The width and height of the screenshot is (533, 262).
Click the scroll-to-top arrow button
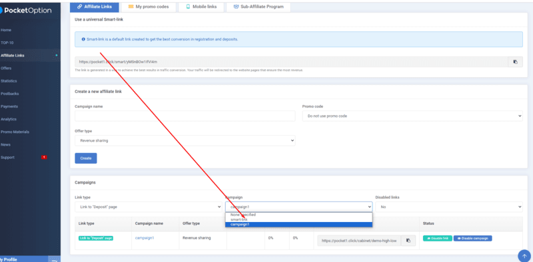click(524, 256)
